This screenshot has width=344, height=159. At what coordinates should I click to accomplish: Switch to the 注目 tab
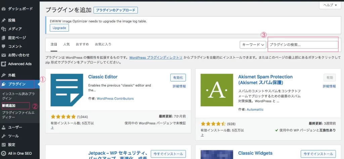(54, 44)
